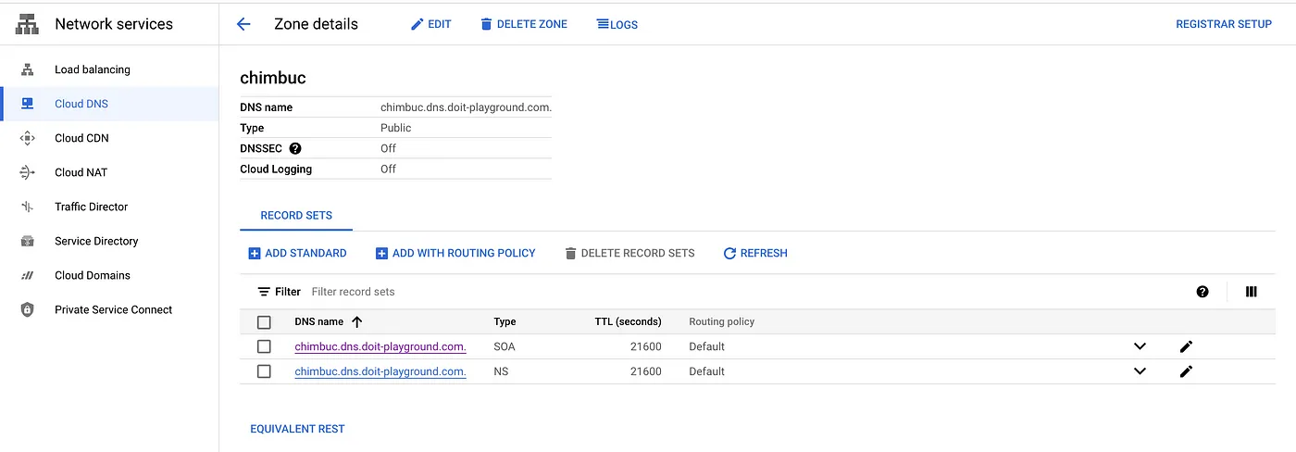Tick the select-all header checkbox
The height and width of the screenshot is (452, 1296).
264,322
